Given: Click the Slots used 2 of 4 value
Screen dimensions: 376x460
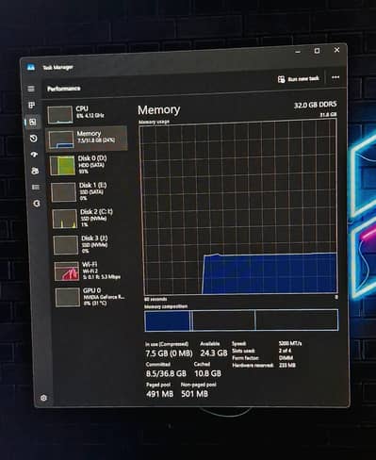Looking at the screenshot, I should coord(285,351).
